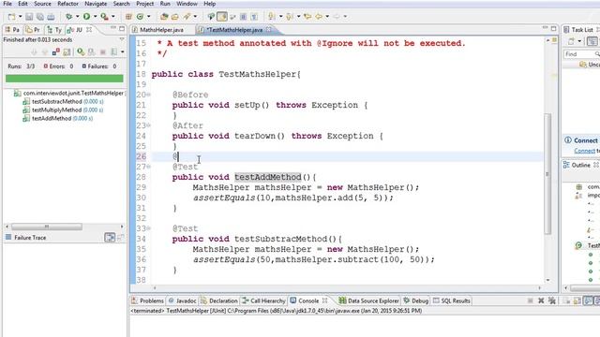
Task: Switch to the Call Hierarchy tab
Action: [263, 300]
